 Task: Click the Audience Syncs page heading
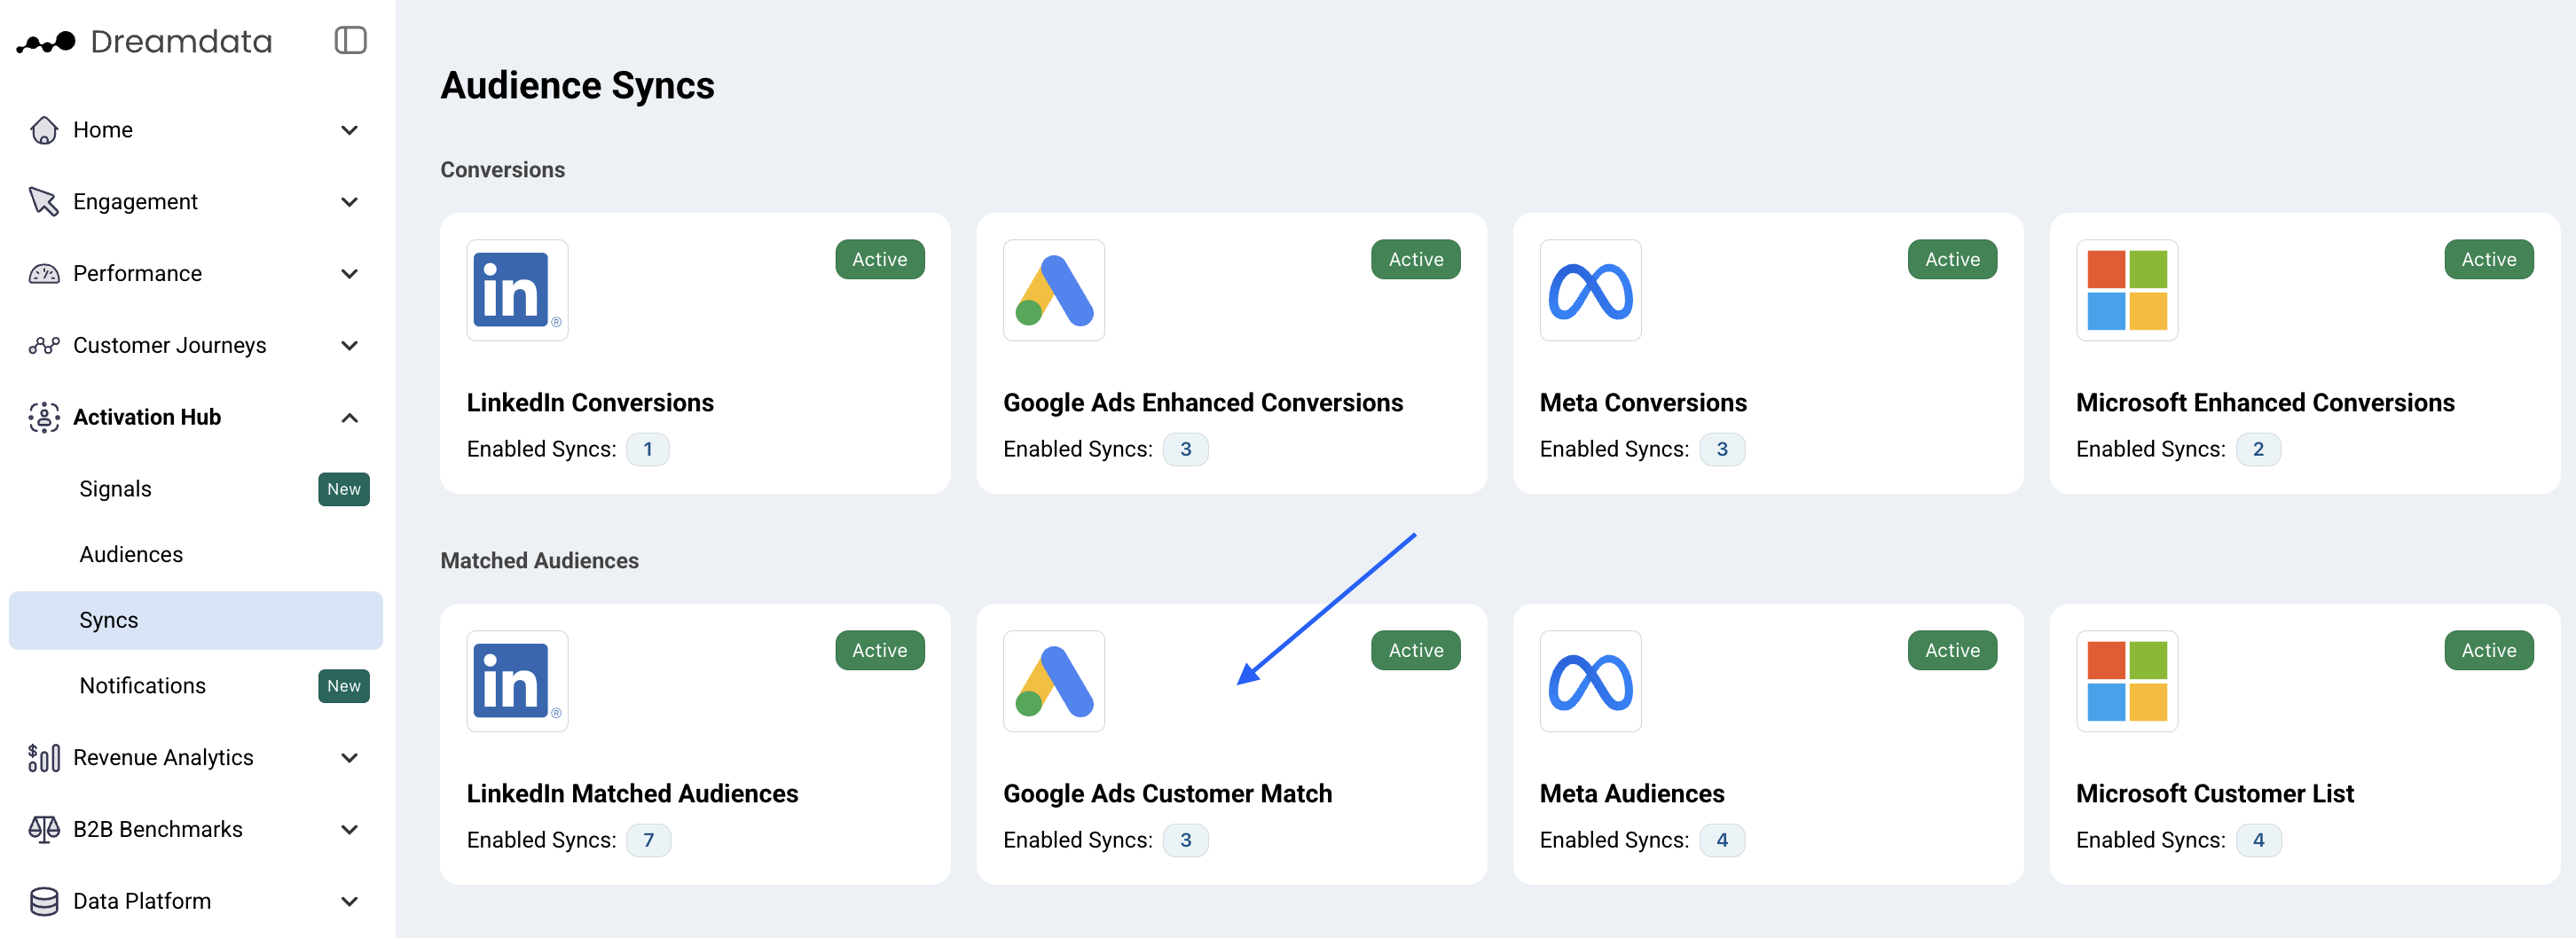578,86
